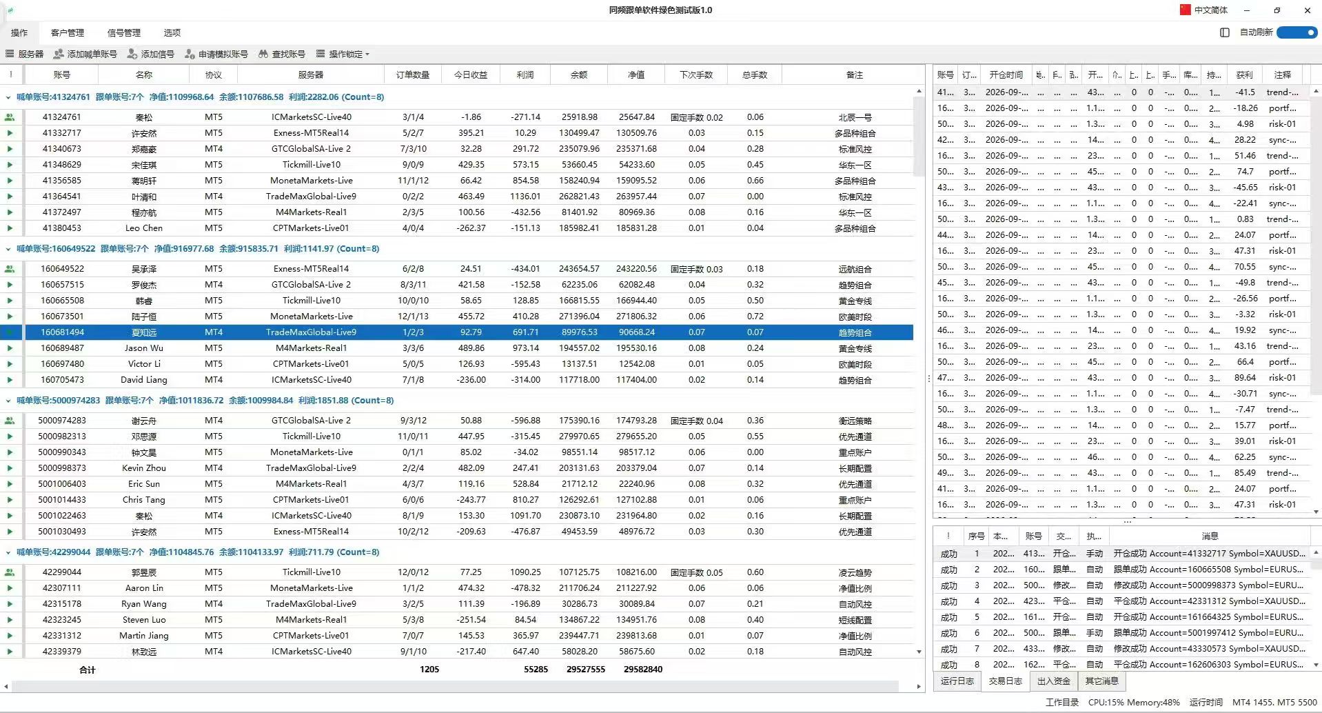Switch to the 其它消息 tab
The width and height of the screenshot is (1322, 713).
[1102, 681]
